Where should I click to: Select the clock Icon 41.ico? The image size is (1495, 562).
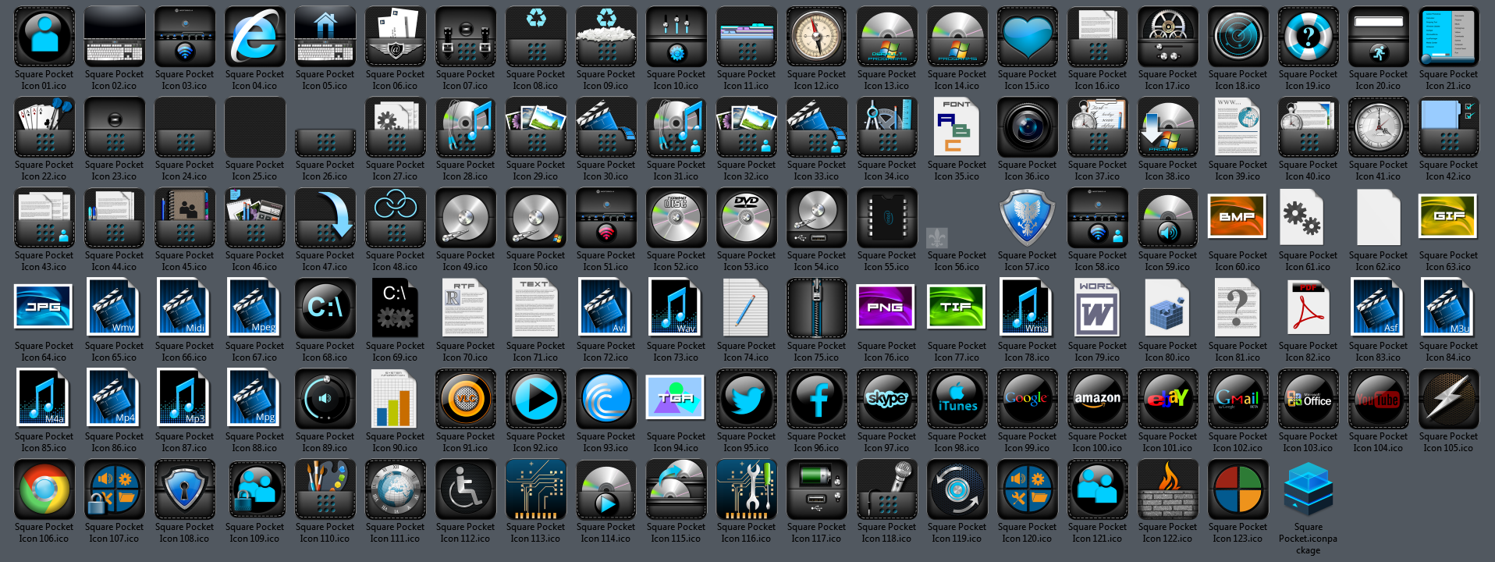pos(1379,127)
